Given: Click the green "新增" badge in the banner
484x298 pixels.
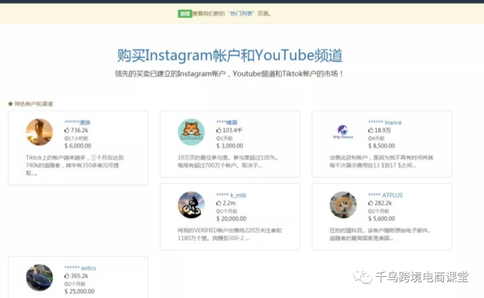Looking at the screenshot, I should 184,14.
